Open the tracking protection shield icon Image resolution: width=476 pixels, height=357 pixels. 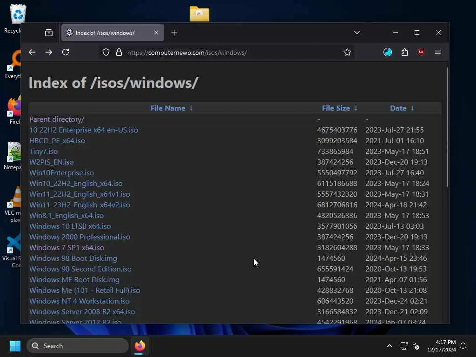point(106,52)
